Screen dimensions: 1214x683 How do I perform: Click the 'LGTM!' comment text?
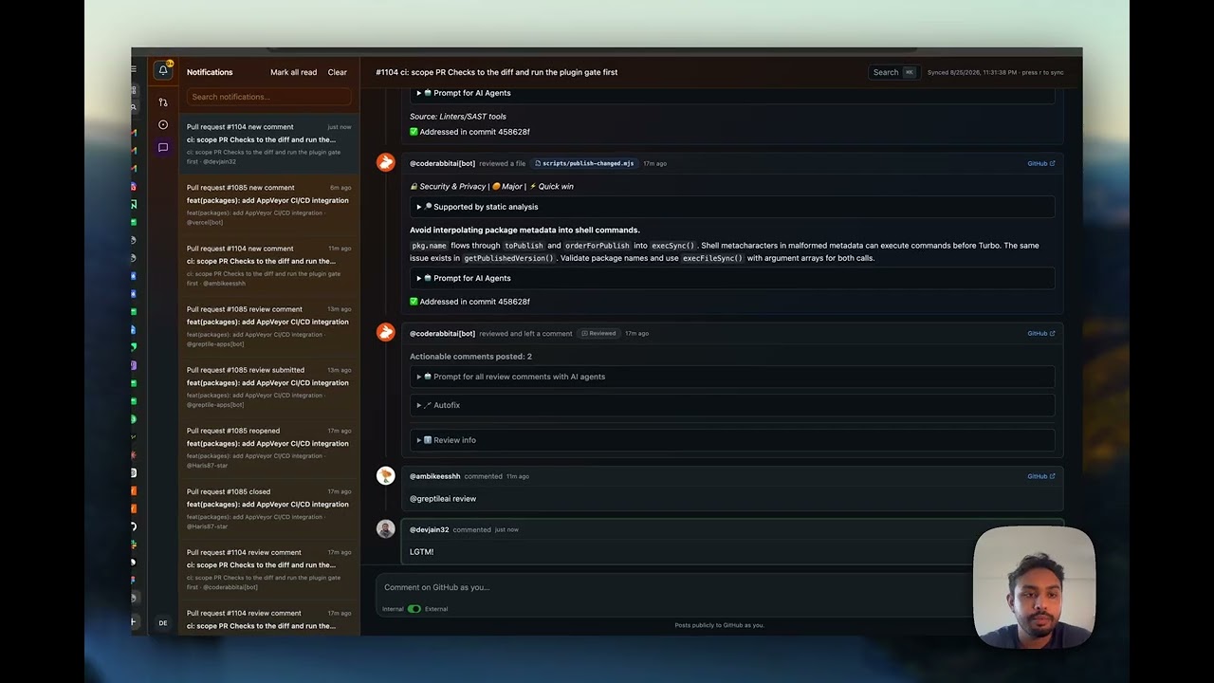coord(421,552)
